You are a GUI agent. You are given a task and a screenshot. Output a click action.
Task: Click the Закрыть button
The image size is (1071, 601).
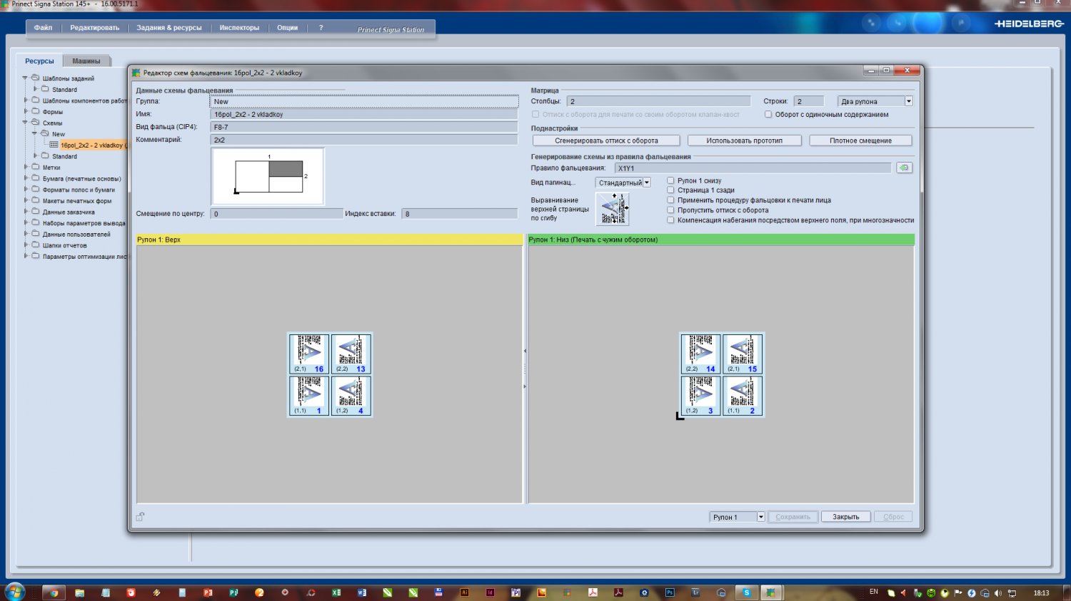pyautogui.click(x=845, y=517)
